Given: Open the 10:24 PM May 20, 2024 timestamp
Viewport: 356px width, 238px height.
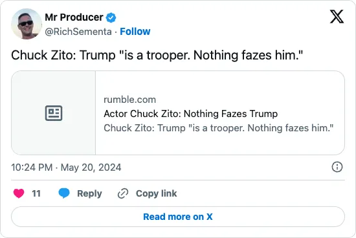Looking at the screenshot, I should point(66,168).
